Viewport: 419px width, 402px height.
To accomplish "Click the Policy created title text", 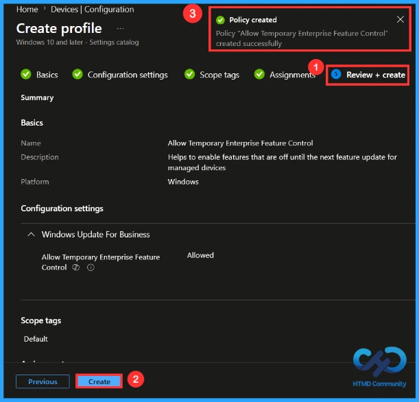I will 253,20.
